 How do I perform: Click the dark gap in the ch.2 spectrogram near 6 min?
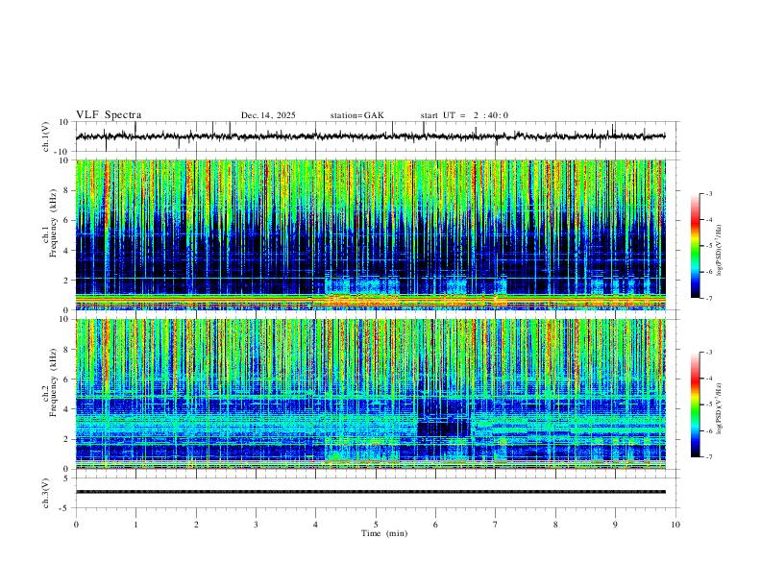pyautogui.click(x=442, y=428)
